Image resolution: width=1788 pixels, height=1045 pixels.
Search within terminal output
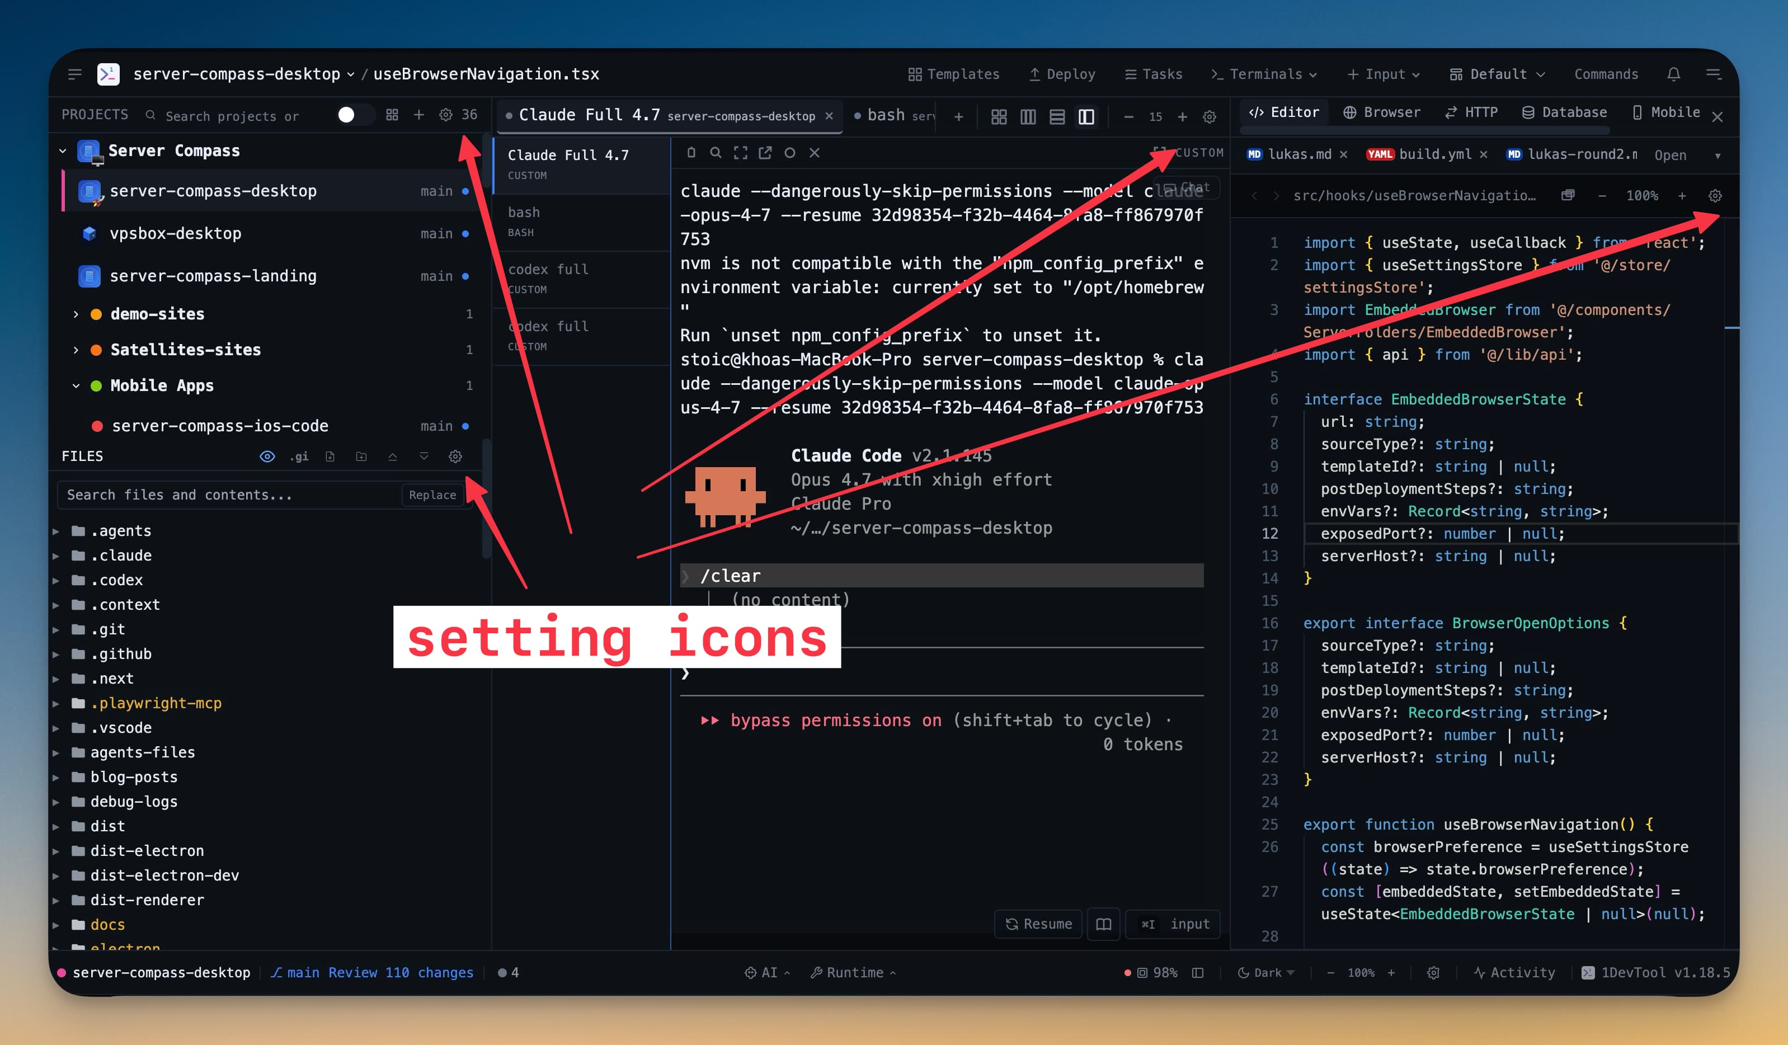[x=716, y=153]
